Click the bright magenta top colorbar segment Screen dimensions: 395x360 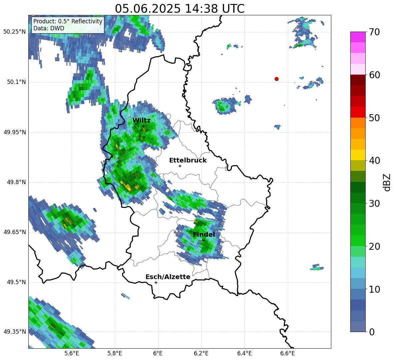[x=358, y=37]
